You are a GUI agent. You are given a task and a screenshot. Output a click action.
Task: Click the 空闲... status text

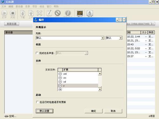(12, 116)
